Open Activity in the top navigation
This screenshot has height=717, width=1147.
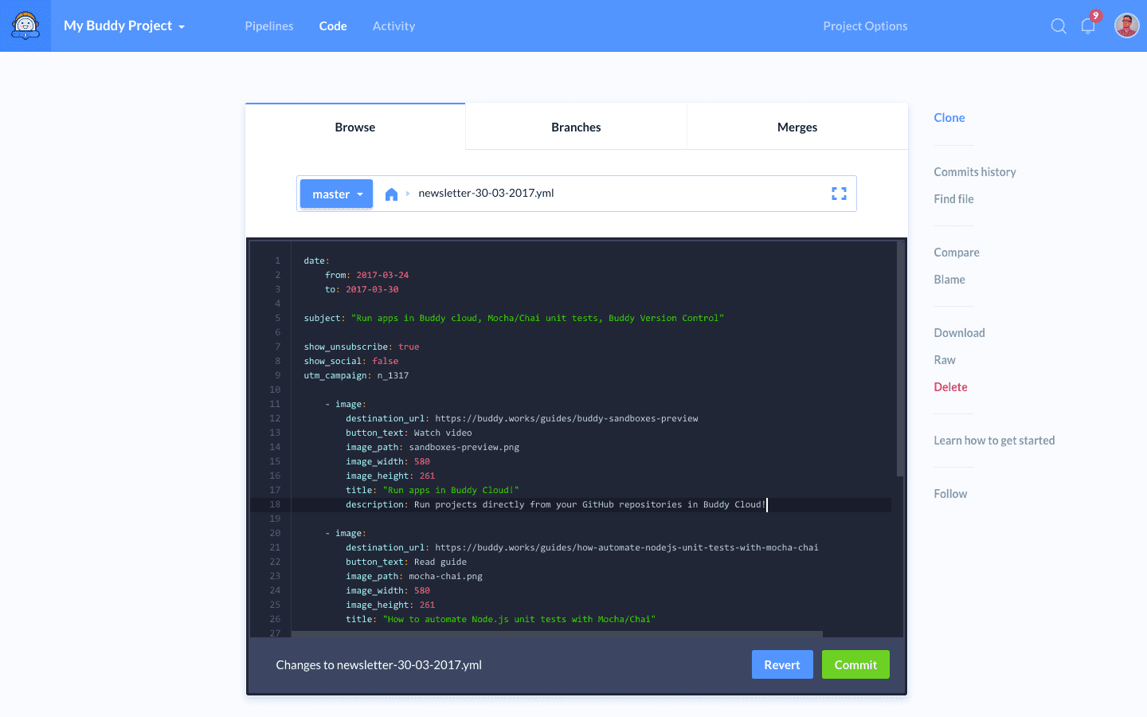coord(393,26)
